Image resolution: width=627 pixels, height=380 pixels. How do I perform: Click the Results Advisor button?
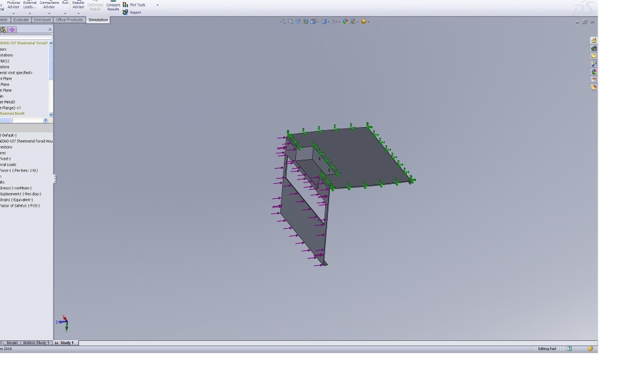(78, 5)
